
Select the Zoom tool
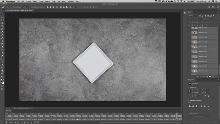(x=2, y=73)
